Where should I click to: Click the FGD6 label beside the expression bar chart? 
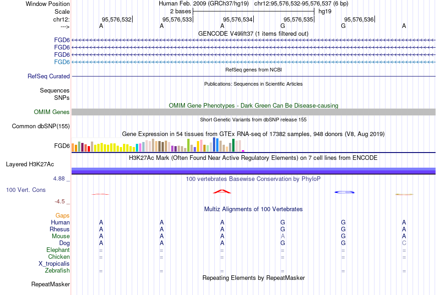click(62, 146)
